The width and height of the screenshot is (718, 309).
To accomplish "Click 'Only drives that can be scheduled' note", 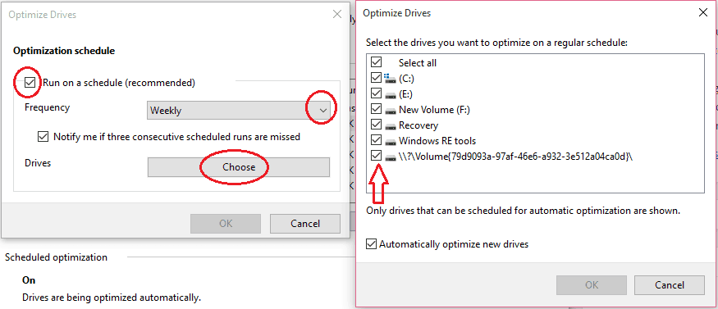I will (524, 211).
